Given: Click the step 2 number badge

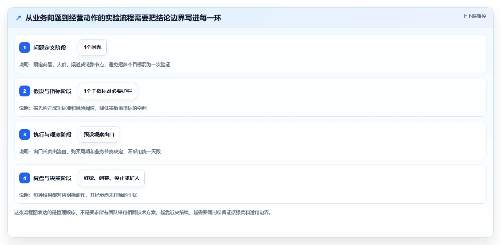Looking at the screenshot, I should [25, 91].
